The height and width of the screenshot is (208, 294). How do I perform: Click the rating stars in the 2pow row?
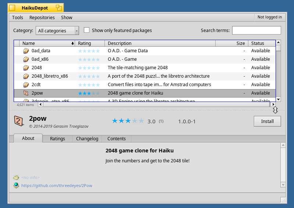coord(89,93)
